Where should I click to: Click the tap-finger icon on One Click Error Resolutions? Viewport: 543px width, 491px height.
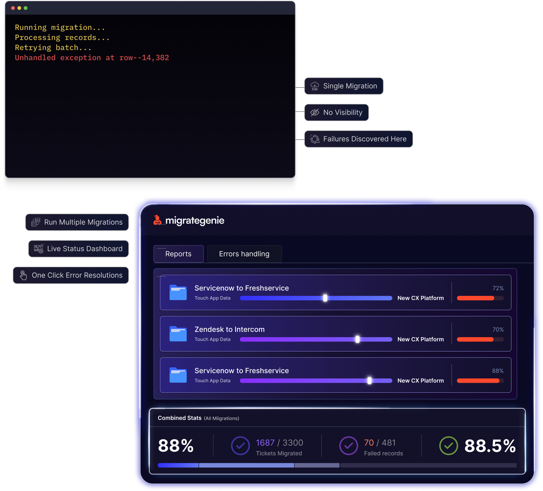point(23,275)
